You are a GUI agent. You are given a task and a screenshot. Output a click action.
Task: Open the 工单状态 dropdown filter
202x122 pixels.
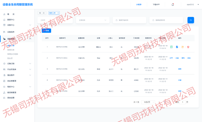pyautogui.click(x=92, y=20)
